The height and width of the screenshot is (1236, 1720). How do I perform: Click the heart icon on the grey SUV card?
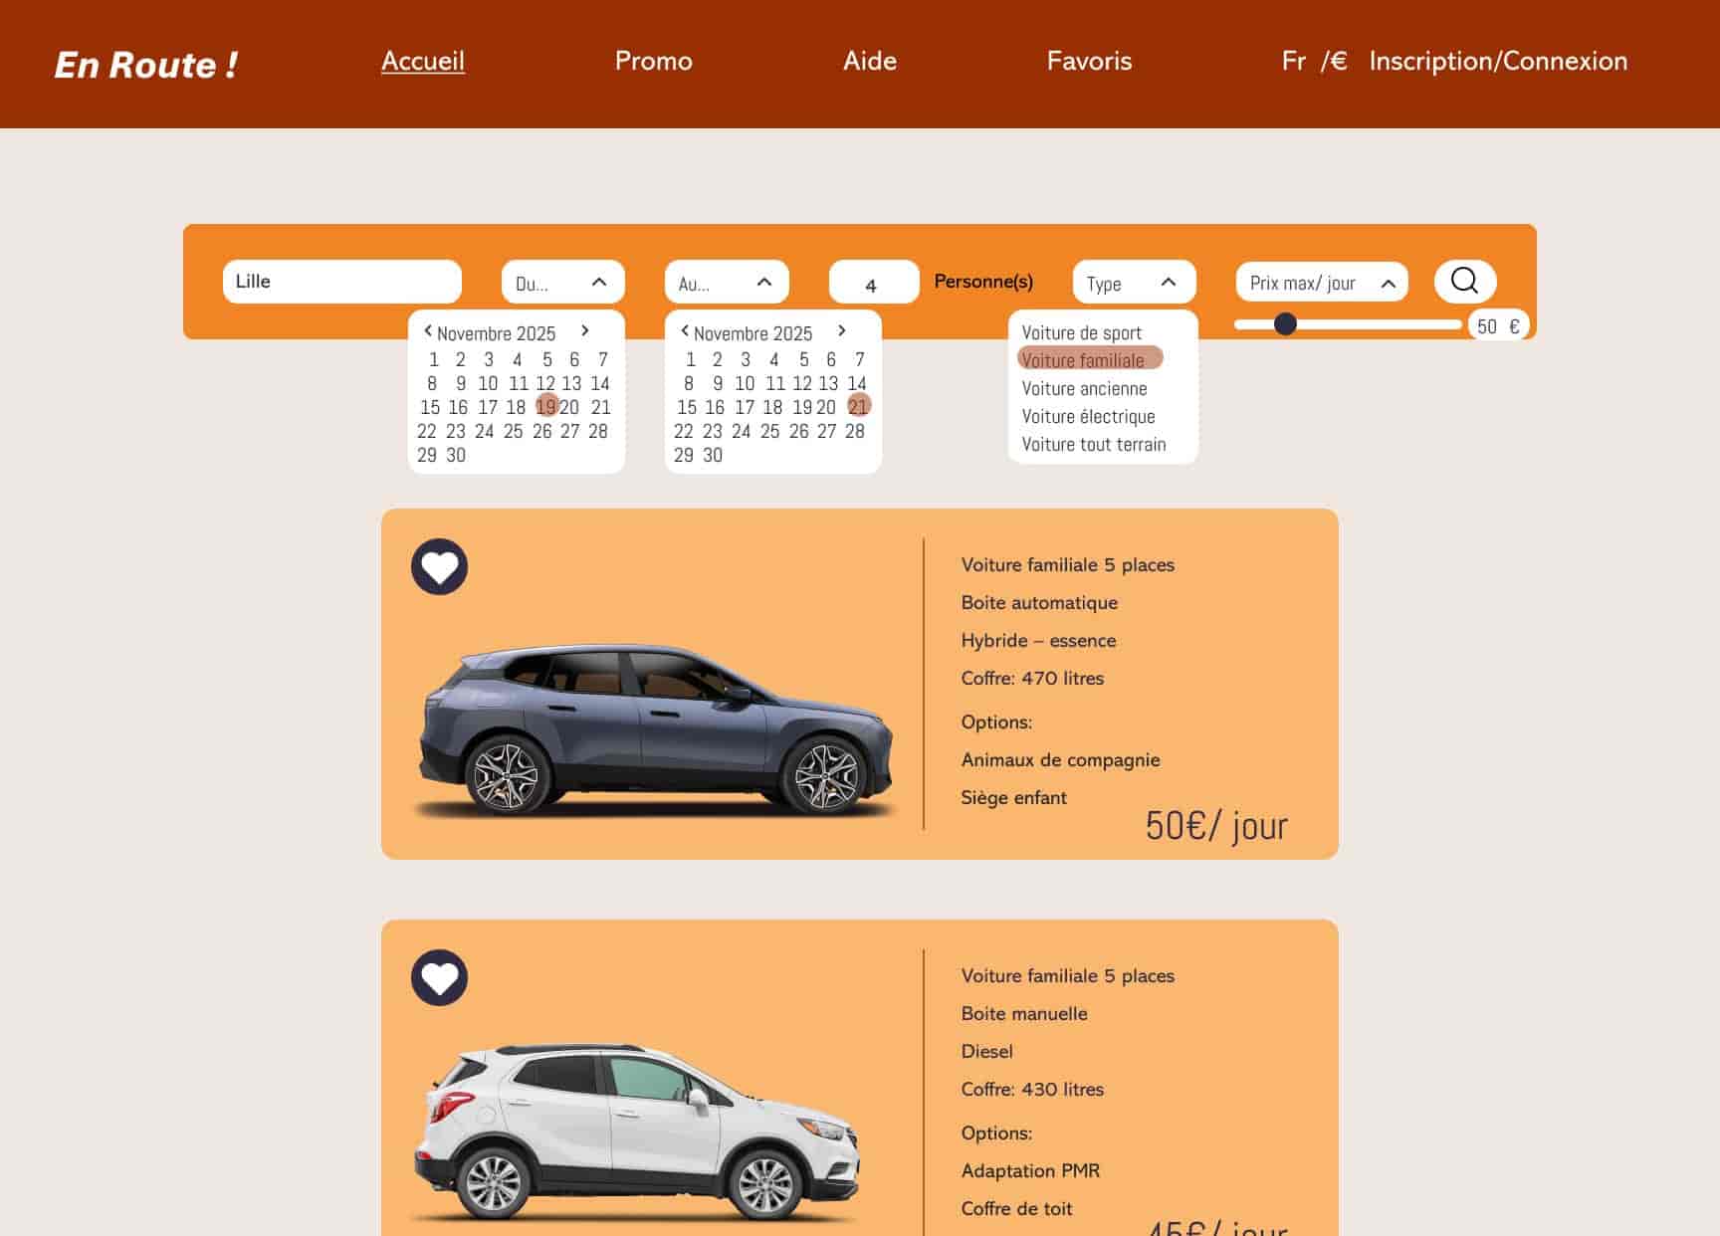439,567
